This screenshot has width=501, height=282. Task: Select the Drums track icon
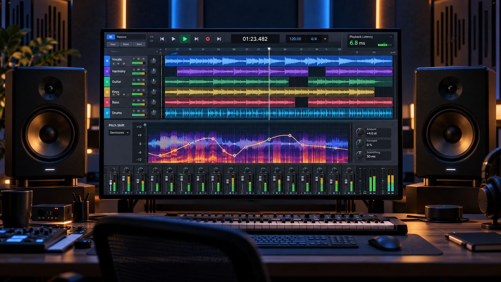(x=107, y=113)
